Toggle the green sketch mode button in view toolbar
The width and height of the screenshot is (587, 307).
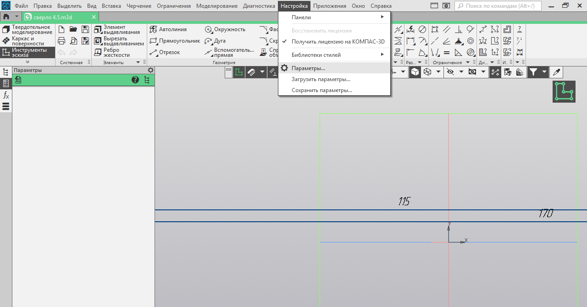coord(238,72)
